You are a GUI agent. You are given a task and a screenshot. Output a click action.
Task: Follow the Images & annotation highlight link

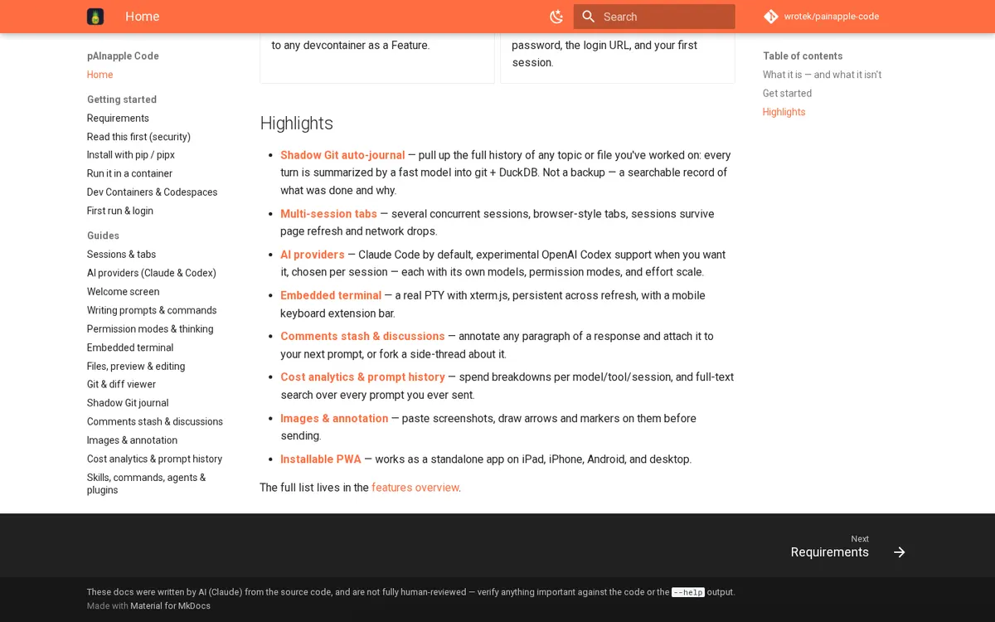coord(334,419)
